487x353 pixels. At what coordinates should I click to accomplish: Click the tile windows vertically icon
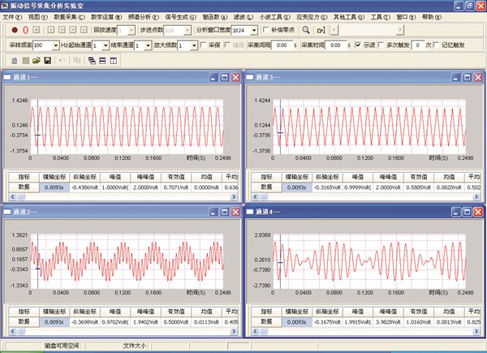112,61
